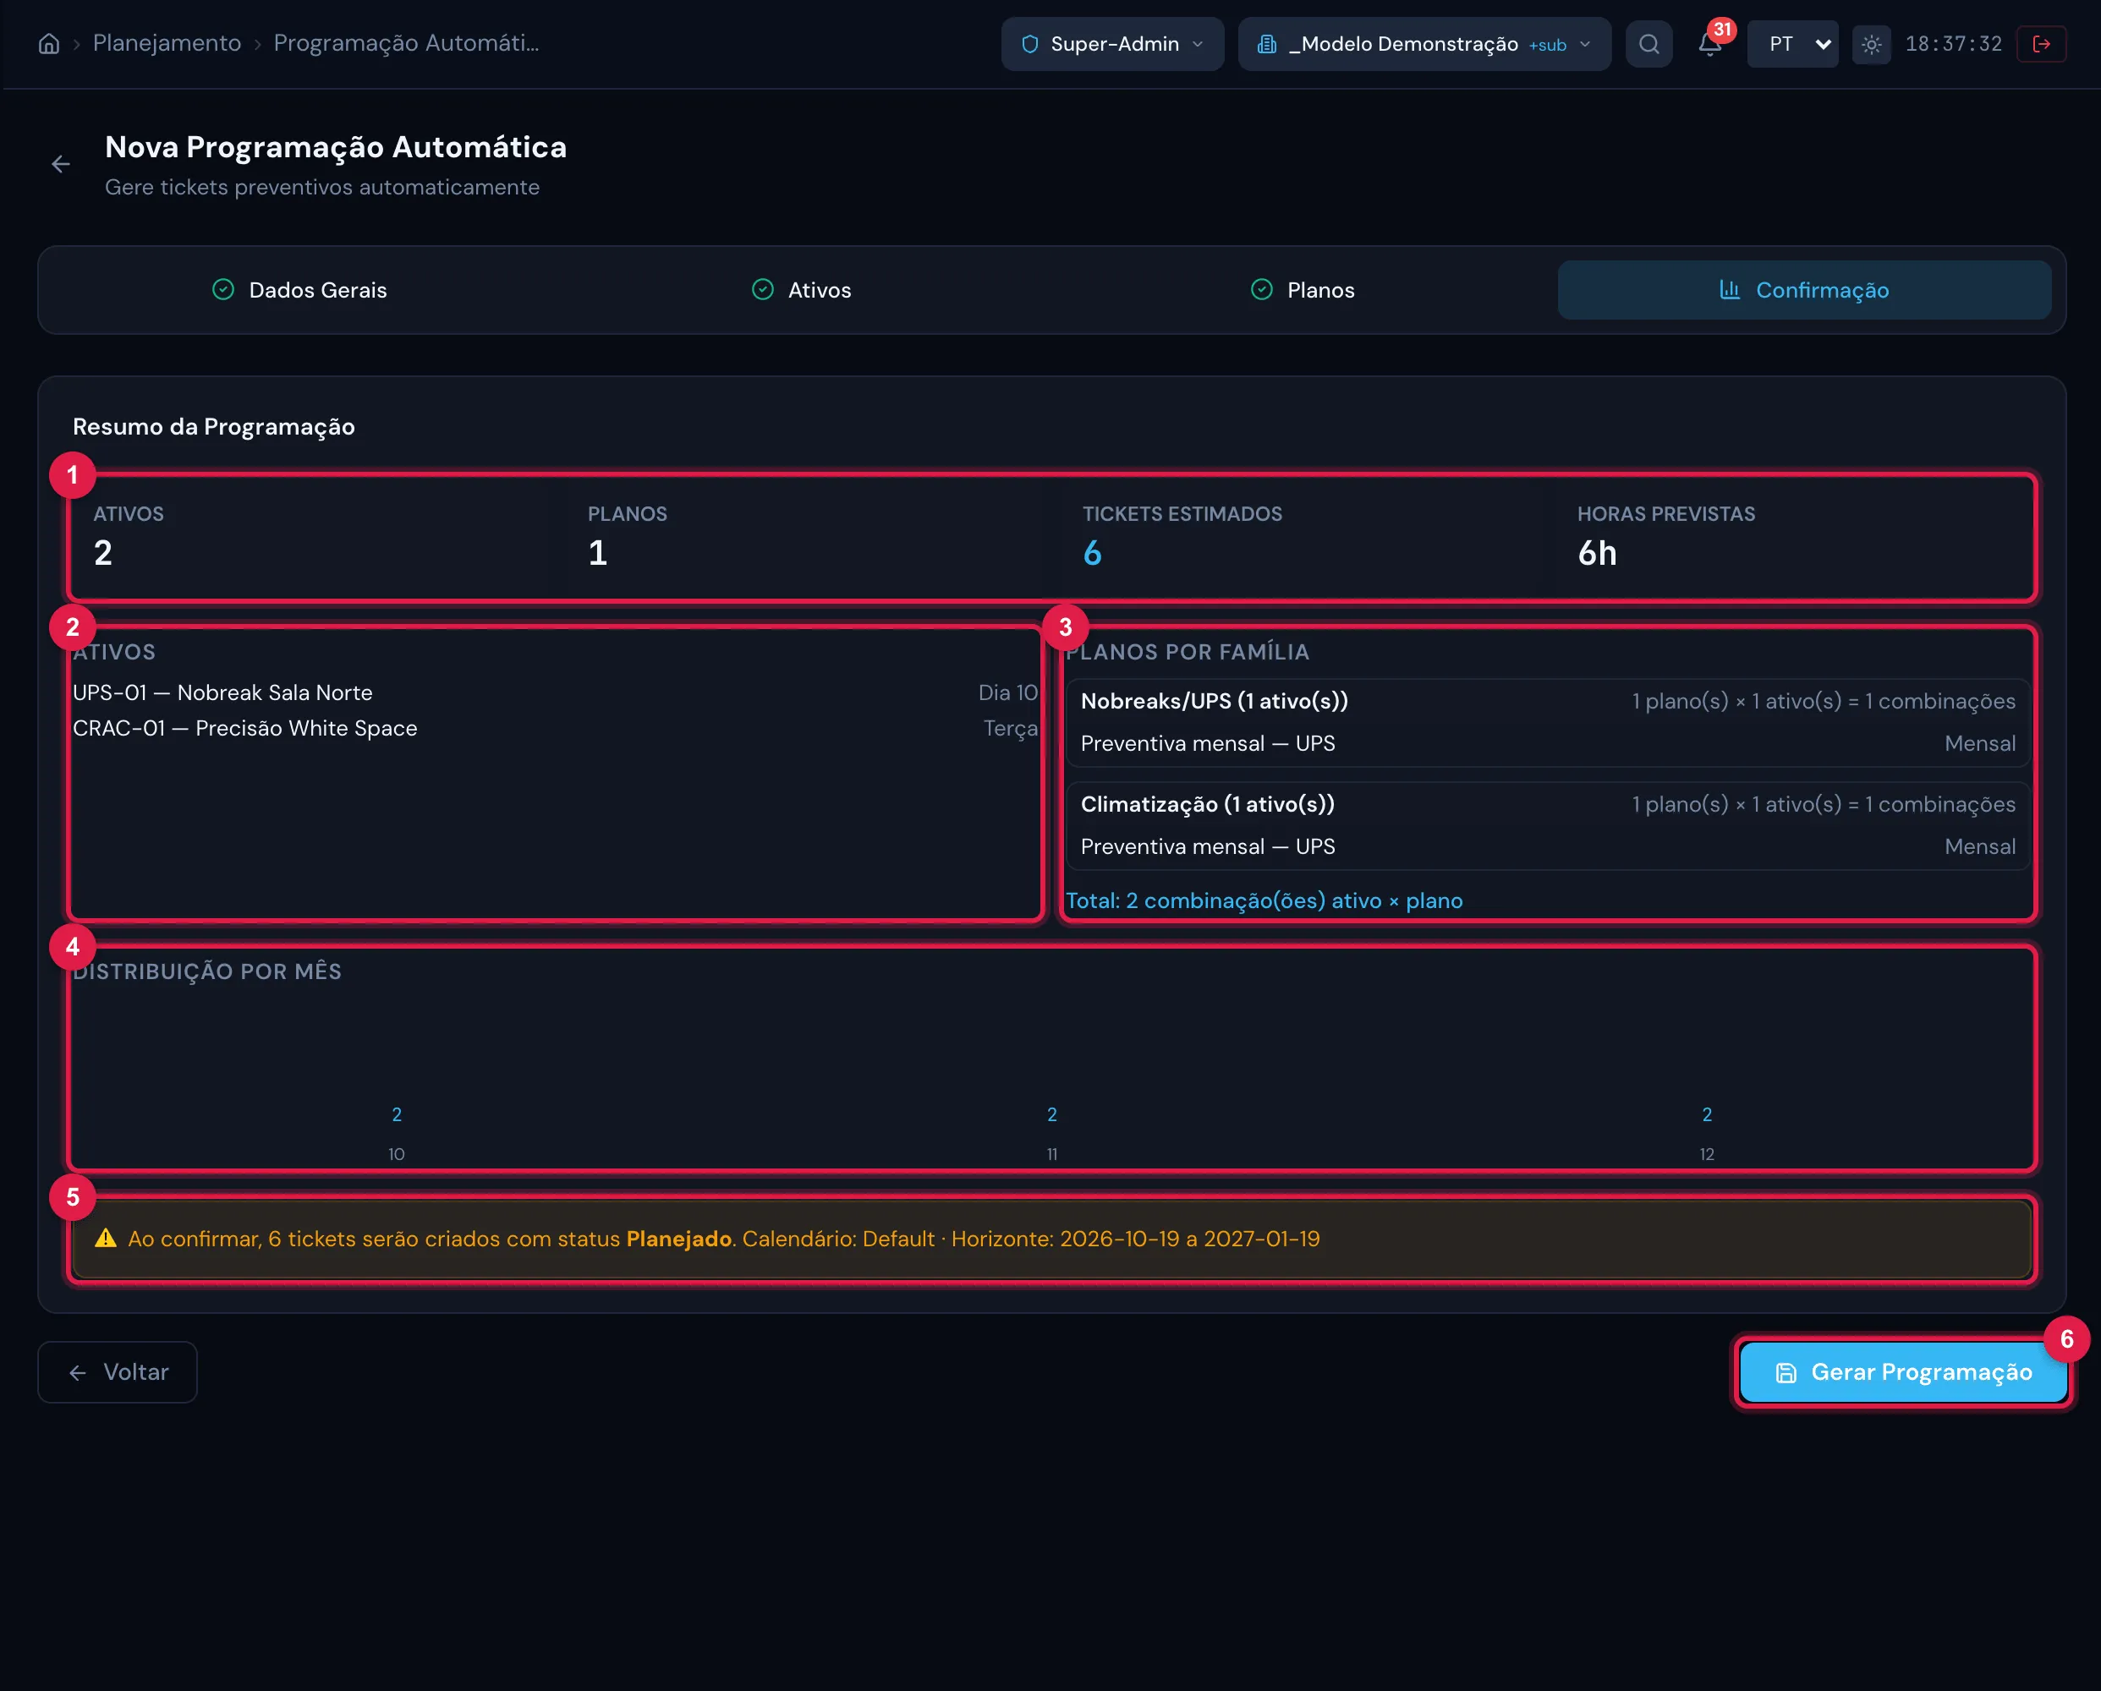Image resolution: width=2101 pixels, height=1691 pixels.
Task: Click the Super-Admin shield icon
Action: 1029,44
